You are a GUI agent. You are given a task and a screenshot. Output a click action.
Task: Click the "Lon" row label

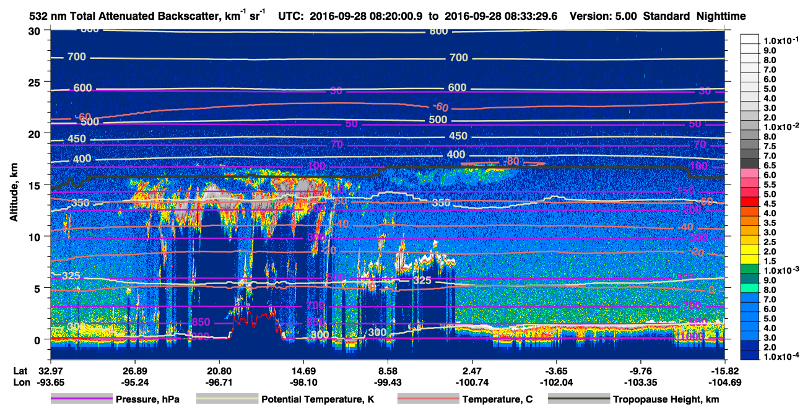21,382
